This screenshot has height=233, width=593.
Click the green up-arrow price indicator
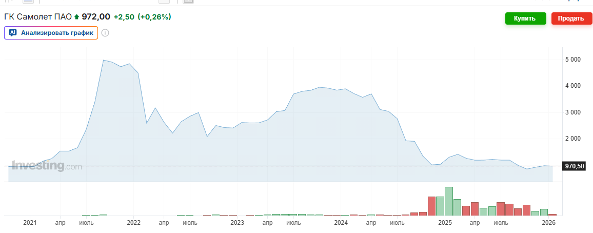click(x=77, y=16)
